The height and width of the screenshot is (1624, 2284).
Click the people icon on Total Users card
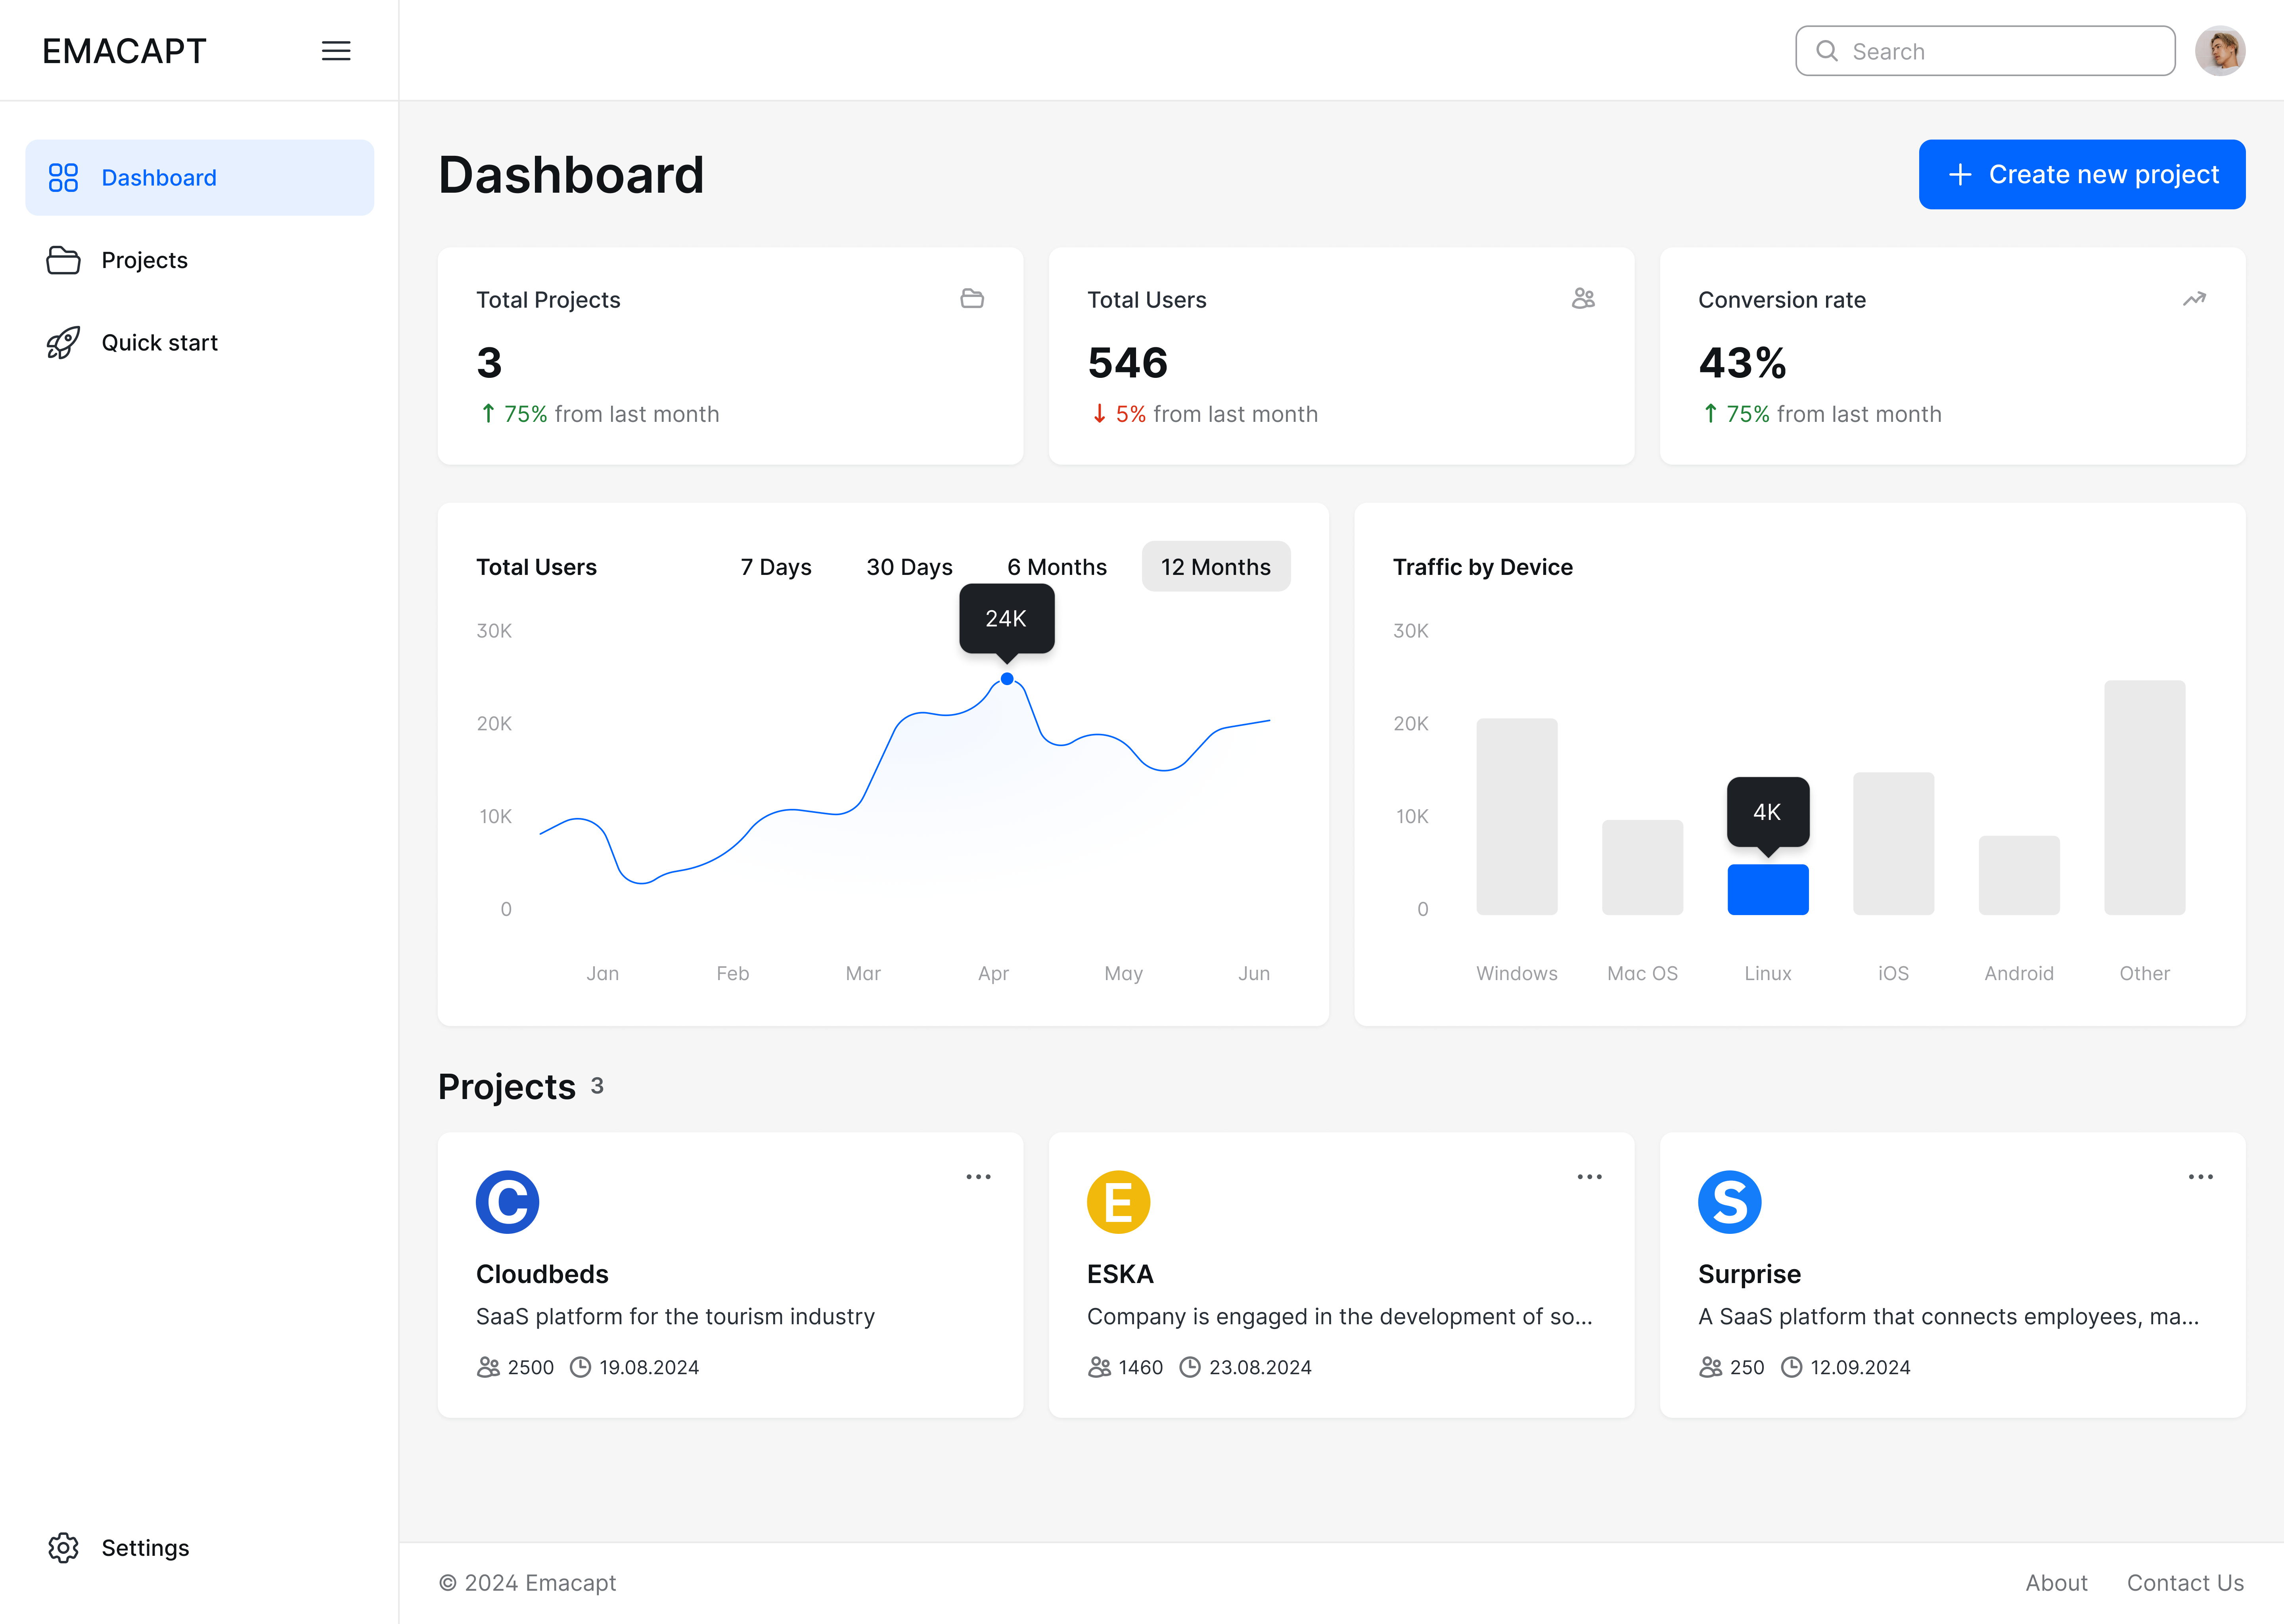point(1583,298)
